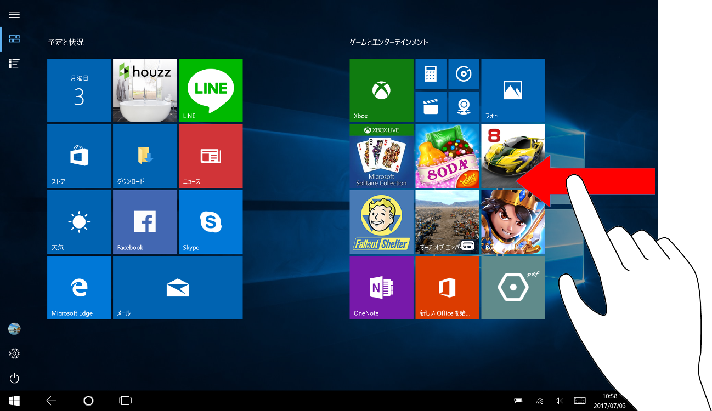This screenshot has width=712, height=411.
Task: Open the 新しい Office tile
Action: coord(447,288)
